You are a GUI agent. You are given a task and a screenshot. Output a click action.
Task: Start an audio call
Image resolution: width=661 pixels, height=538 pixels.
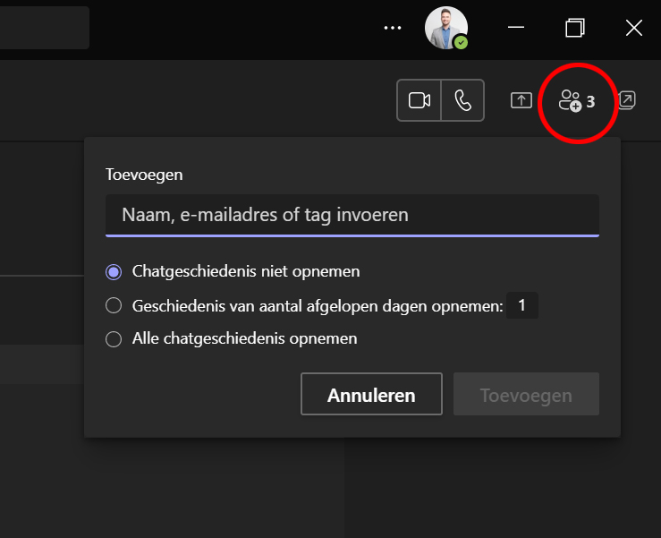coord(462,100)
